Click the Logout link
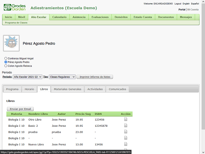 pyautogui.click(x=178, y=4)
